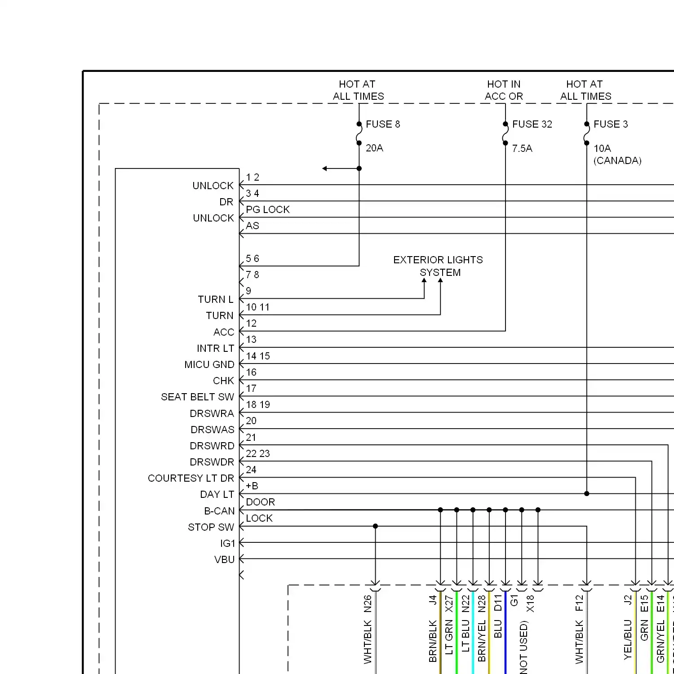The height and width of the screenshot is (674, 674).
Task: Select the 20A fuse rating text
Action: [374, 148]
